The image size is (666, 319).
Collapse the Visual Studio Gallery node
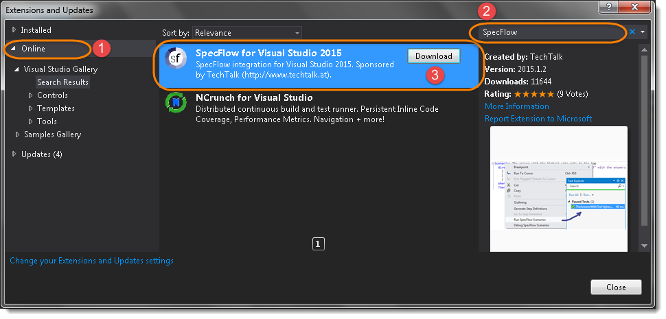(16, 69)
